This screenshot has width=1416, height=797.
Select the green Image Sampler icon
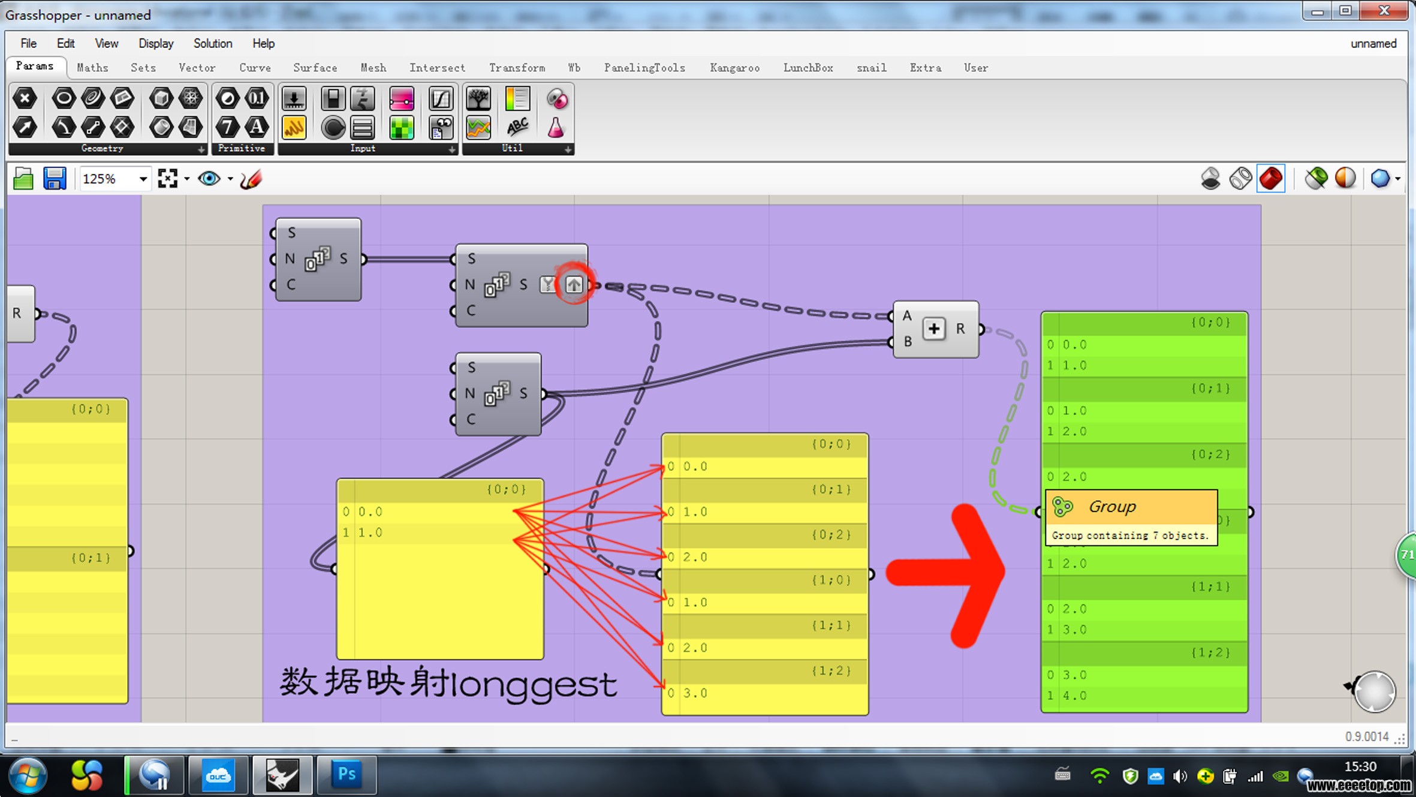coord(402,127)
